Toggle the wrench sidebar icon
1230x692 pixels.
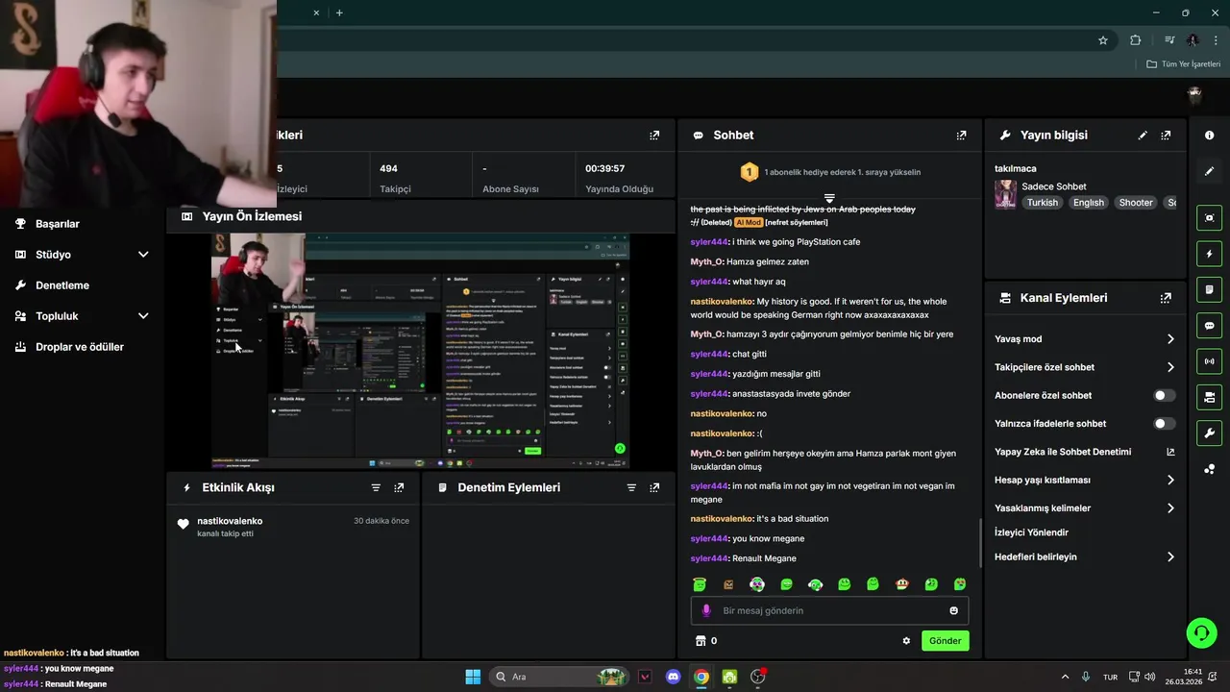coord(1209,432)
